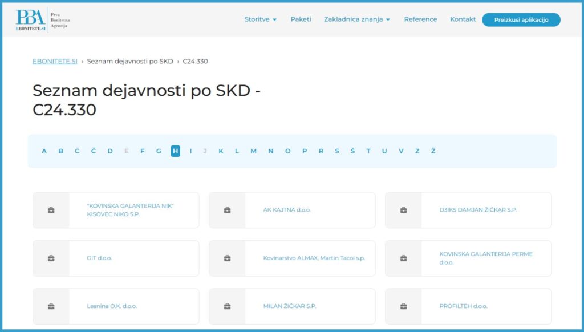Expand the Zakladnica znanja dropdown
The height and width of the screenshot is (332, 584).
(x=357, y=19)
